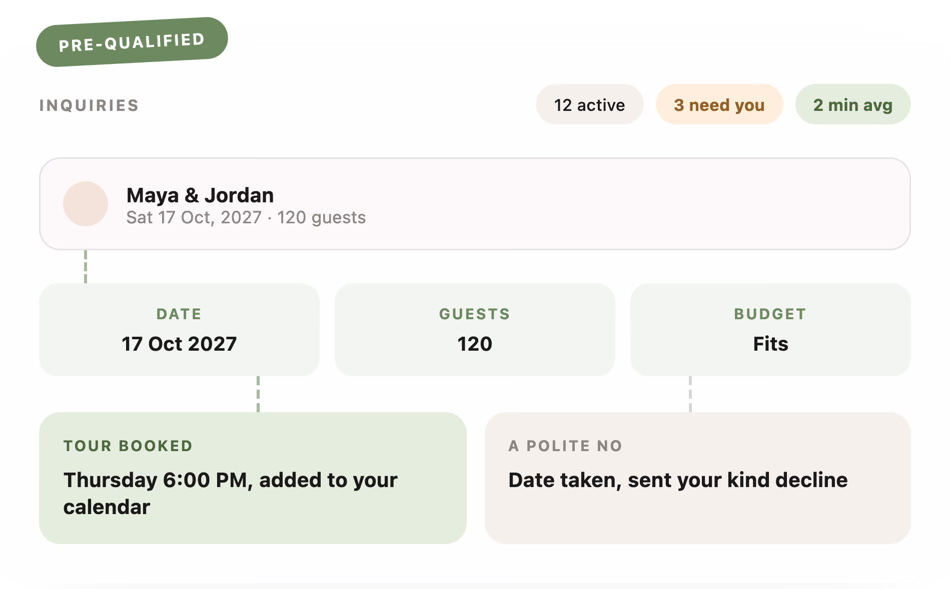Open the Maya & Jordan inquiry card

point(475,204)
